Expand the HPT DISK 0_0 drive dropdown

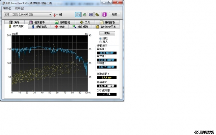click(28, 15)
